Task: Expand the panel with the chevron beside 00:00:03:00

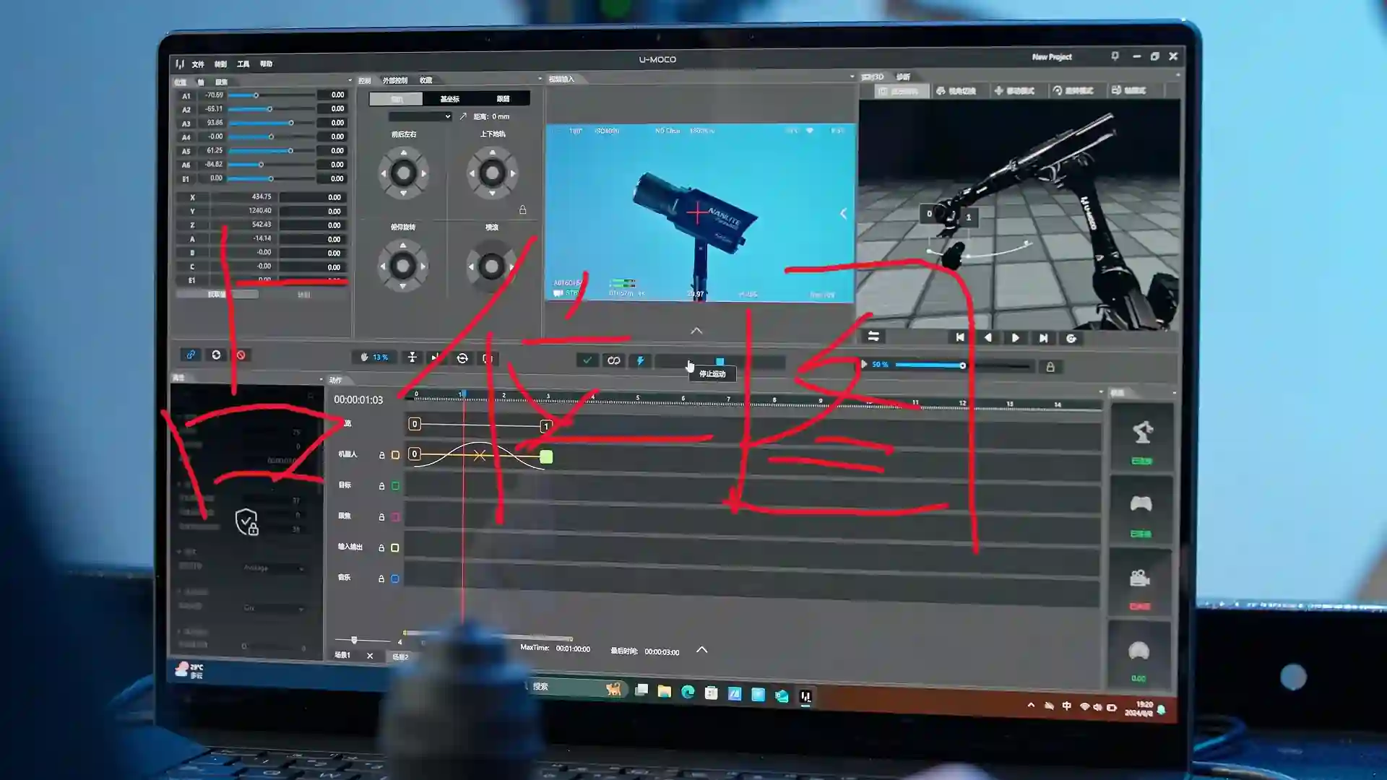Action: tap(701, 650)
